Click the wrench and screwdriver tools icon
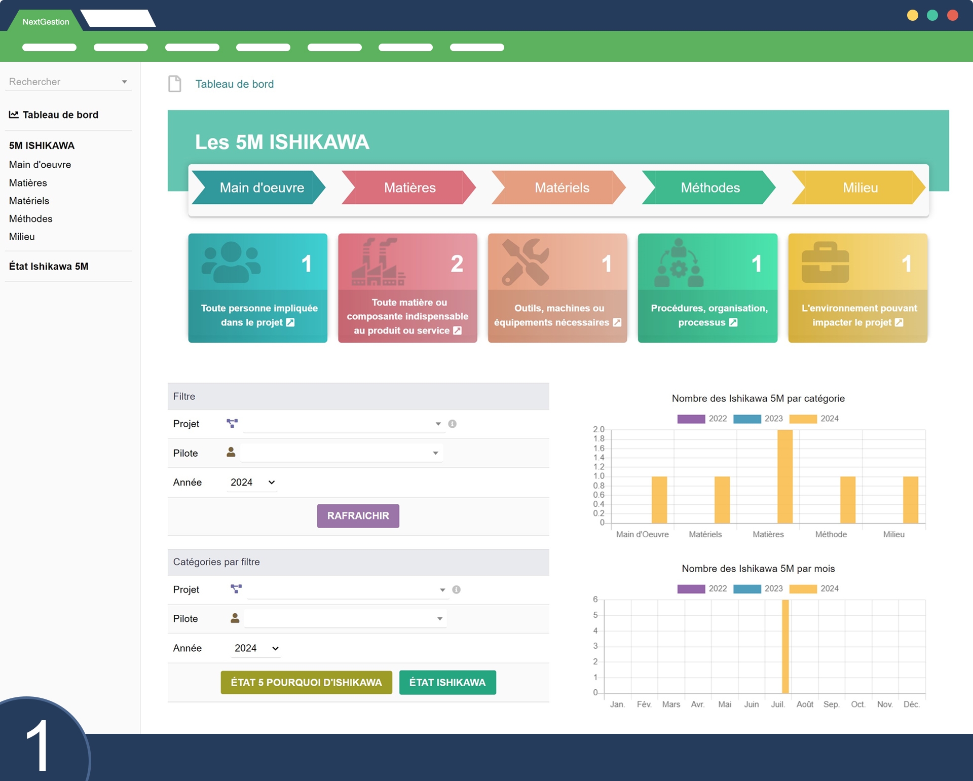Image resolution: width=973 pixels, height=781 pixels. 526,262
